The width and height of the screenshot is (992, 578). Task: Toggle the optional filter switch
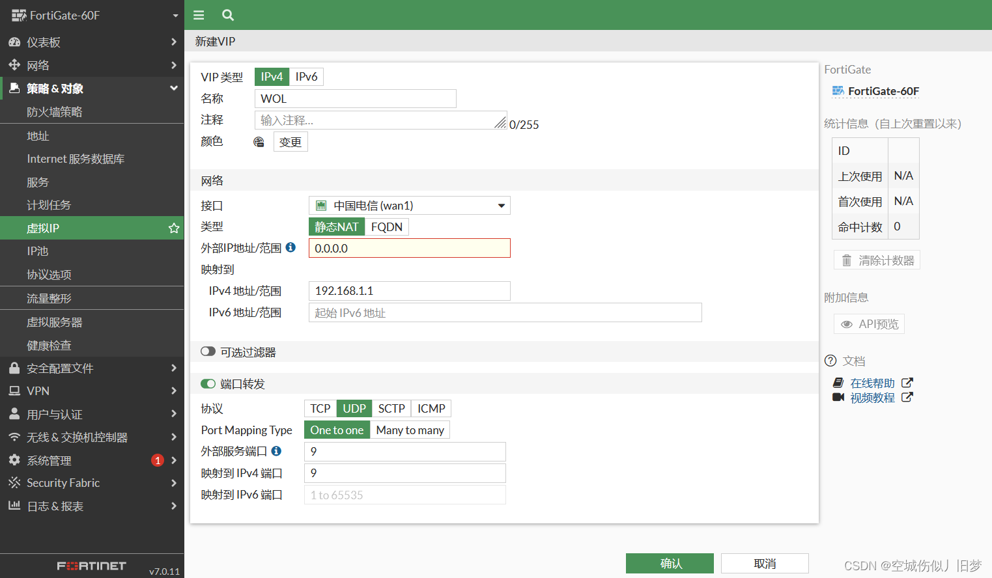(208, 351)
